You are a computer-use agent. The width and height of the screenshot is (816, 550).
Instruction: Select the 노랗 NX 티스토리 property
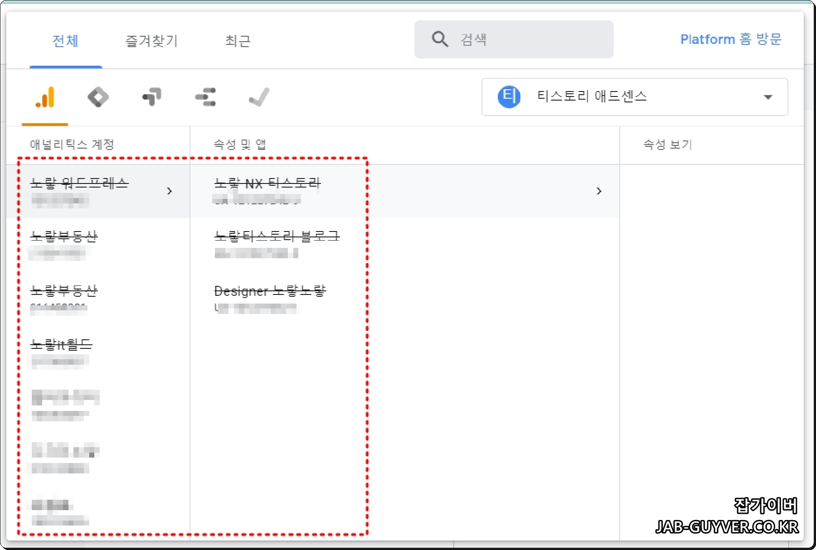[404, 191]
